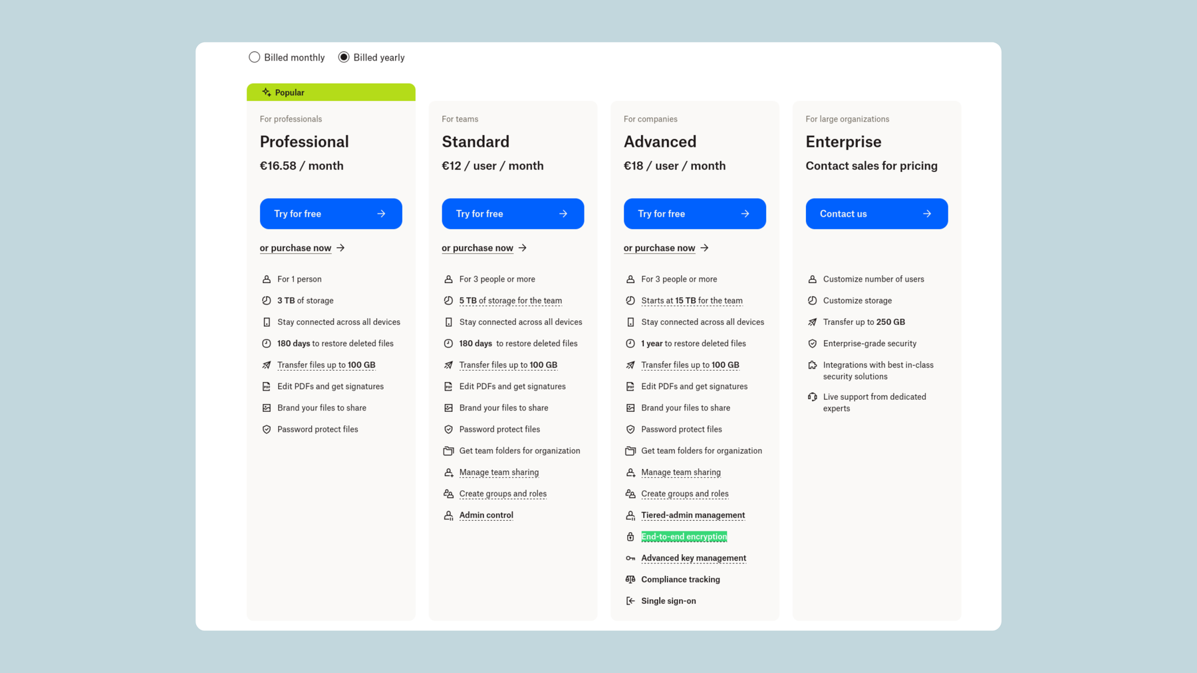
Task: Click the paper plane icon beside "Transfer files up to 100 GB"
Action: (267, 364)
